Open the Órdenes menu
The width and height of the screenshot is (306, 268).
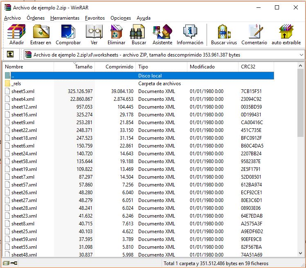(36, 18)
